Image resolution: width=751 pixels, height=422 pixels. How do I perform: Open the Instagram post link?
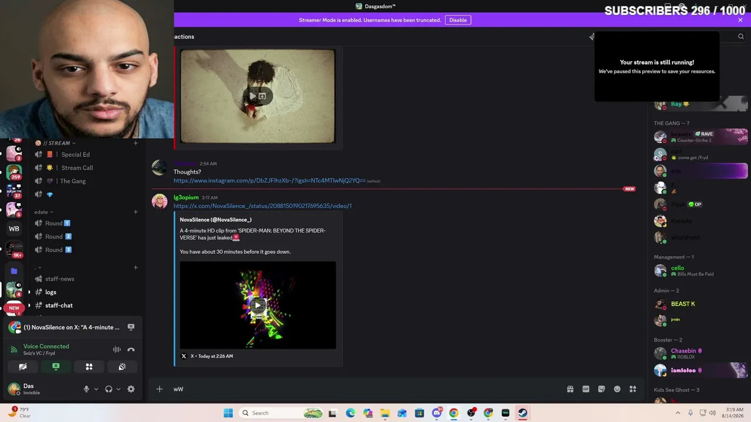[269, 181]
